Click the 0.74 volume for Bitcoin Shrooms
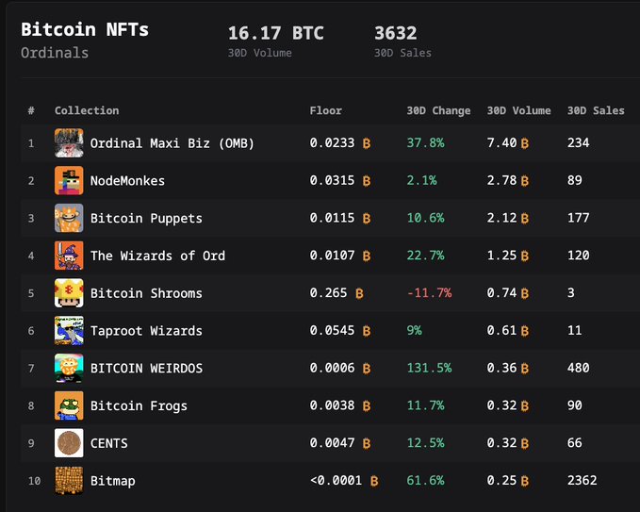This screenshot has width=640, height=512. coord(501,293)
